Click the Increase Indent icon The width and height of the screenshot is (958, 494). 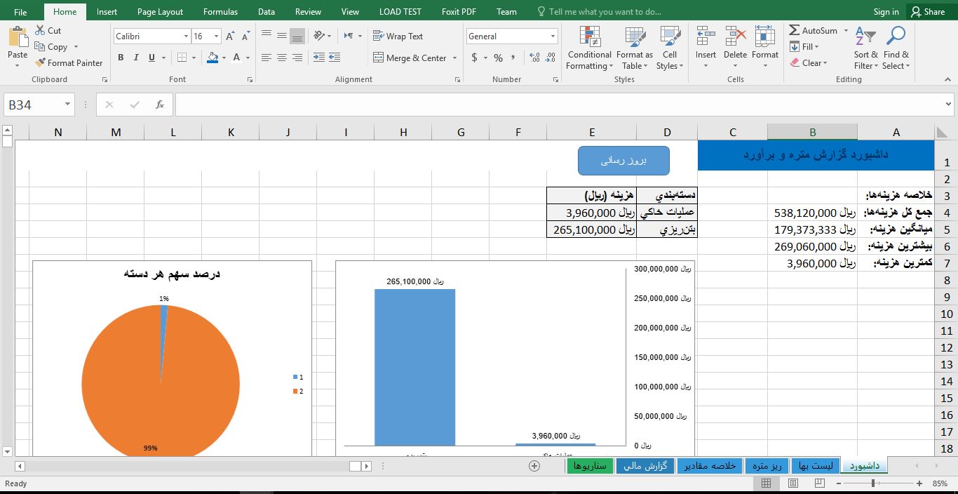pyautogui.click(x=335, y=58)
